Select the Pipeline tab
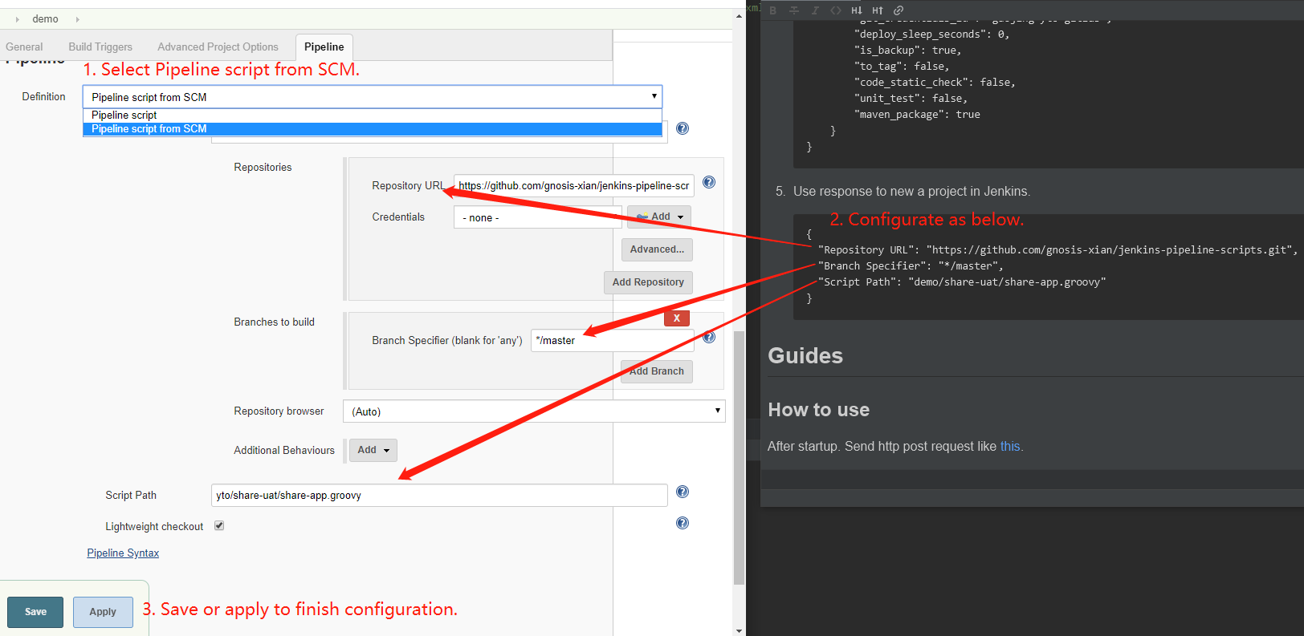The height and width of the screenshot is (636, 1304). (324, 47)
